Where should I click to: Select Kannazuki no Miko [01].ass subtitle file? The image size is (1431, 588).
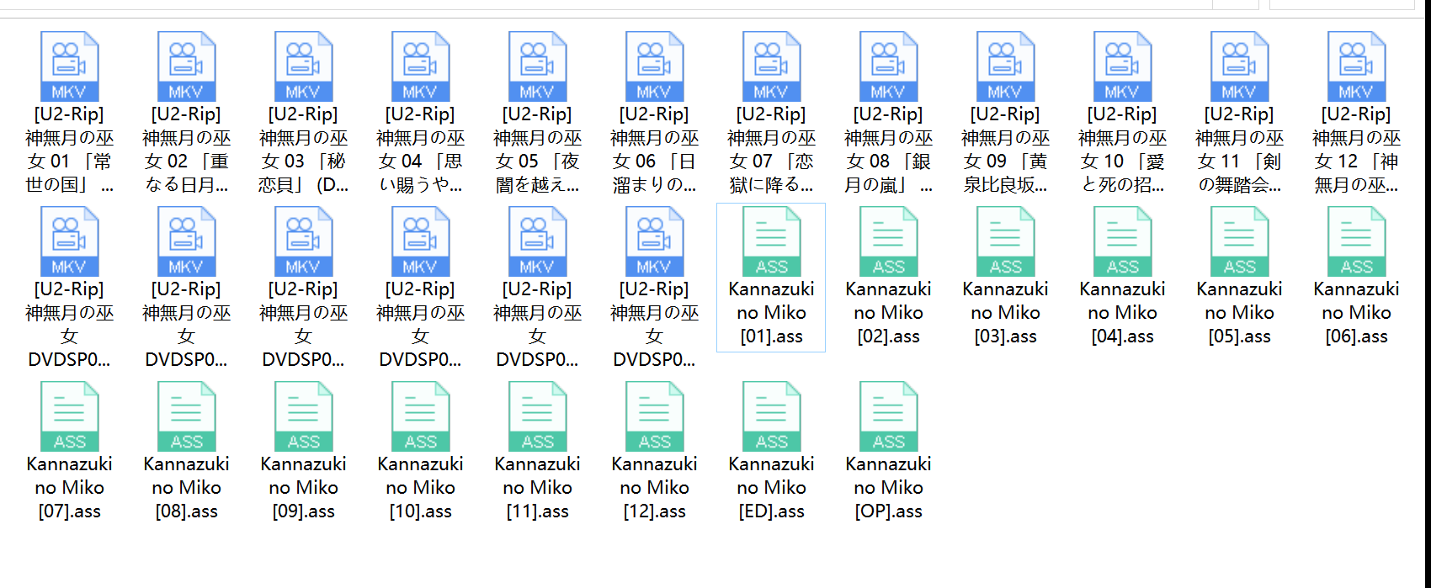coord(771,242)
